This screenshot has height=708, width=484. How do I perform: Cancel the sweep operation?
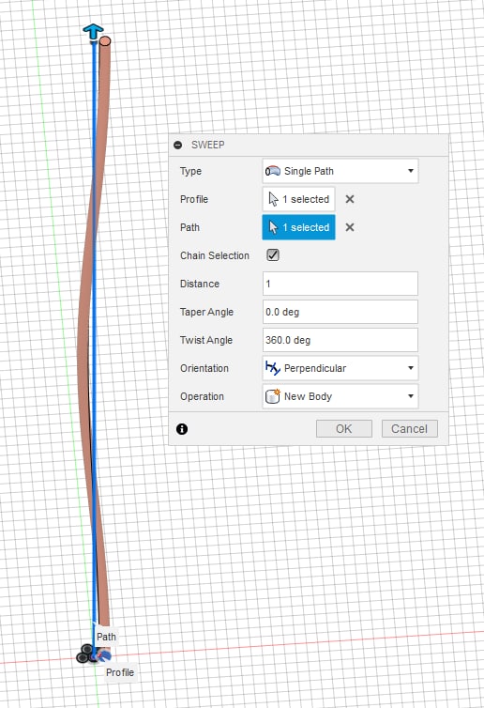409,428
